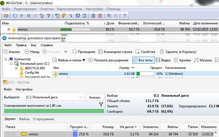Viewport: 219px width, 137px height.
Task: Select the Архивы file type filter
Action: click(182, 60)
